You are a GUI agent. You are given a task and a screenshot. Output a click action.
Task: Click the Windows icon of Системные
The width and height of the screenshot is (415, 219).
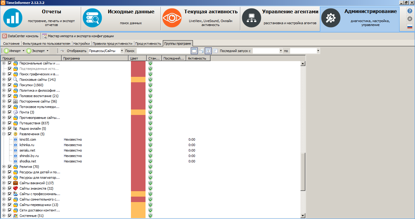pyautogui.click(x=15, y=216)
